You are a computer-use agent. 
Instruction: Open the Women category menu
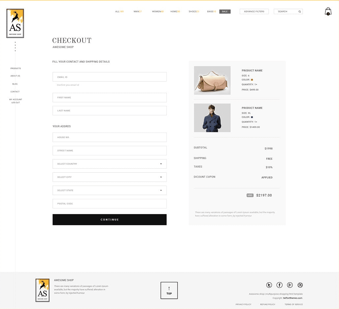[x=157, y=12]
